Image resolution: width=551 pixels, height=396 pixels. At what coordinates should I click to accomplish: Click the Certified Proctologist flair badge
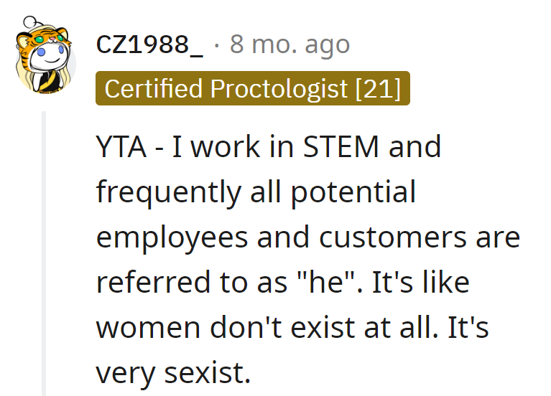pos(252,88)
